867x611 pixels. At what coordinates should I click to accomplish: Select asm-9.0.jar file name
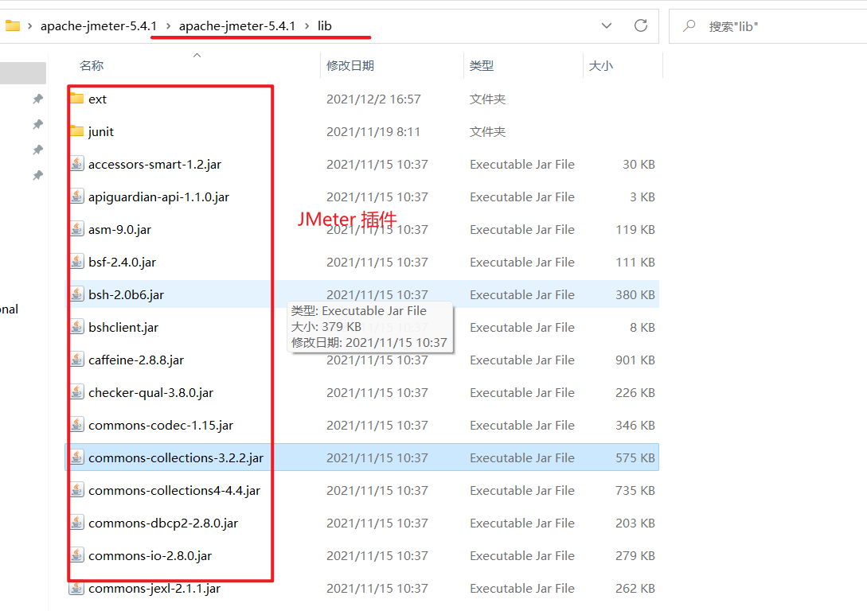120,230
